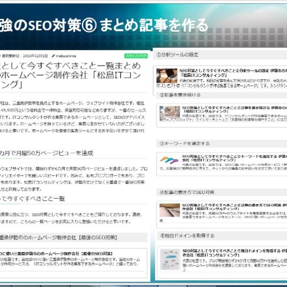This screenshot has height=287, width=287.
Task: Click the 6カ月で月間50万ページビューを達成 heading
Action: click(x=48, y=153)
